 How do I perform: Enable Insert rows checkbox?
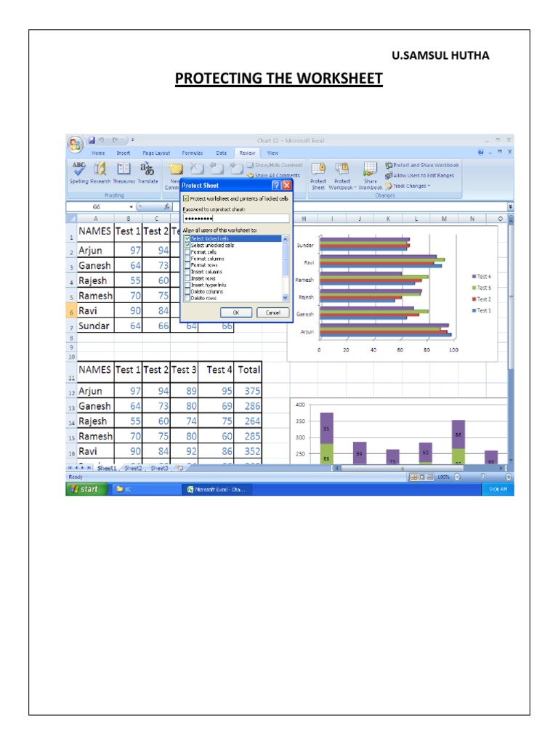coord(187,278)
